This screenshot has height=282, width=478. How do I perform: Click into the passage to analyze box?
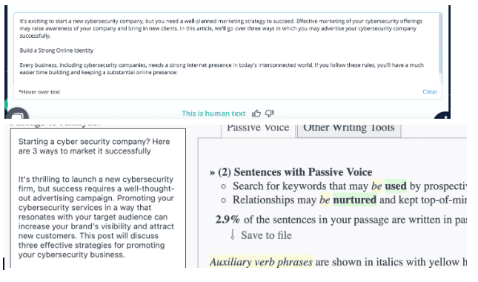[x=98, y=198]
